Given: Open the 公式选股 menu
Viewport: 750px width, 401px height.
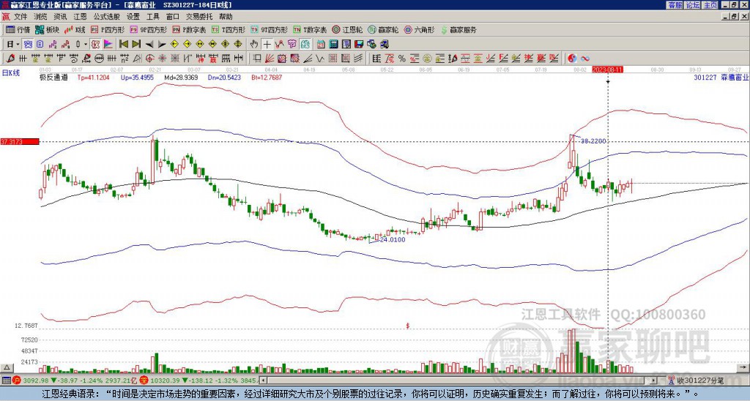Looking at the screenshot, I should coord(107,17).
